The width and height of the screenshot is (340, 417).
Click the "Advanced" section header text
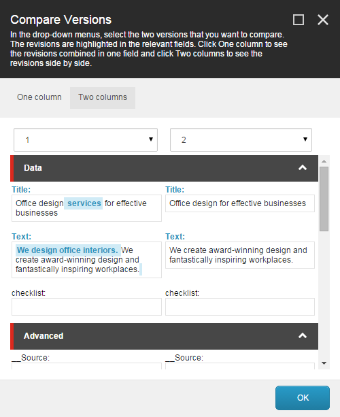point(44,336)
